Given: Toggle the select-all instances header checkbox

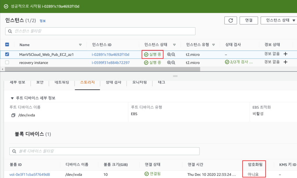Looking at the screenshot, I should click(7, 45).
